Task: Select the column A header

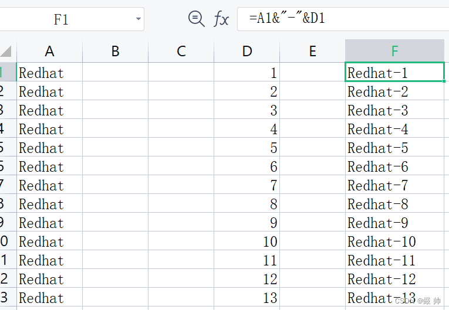Action: coord(49,51)
